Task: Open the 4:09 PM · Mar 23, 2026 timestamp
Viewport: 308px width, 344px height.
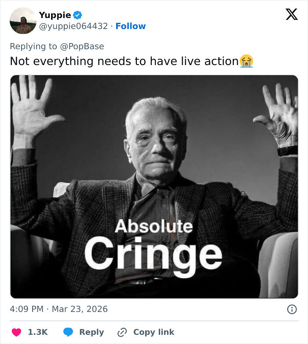Action: click(x=59, y=309)
